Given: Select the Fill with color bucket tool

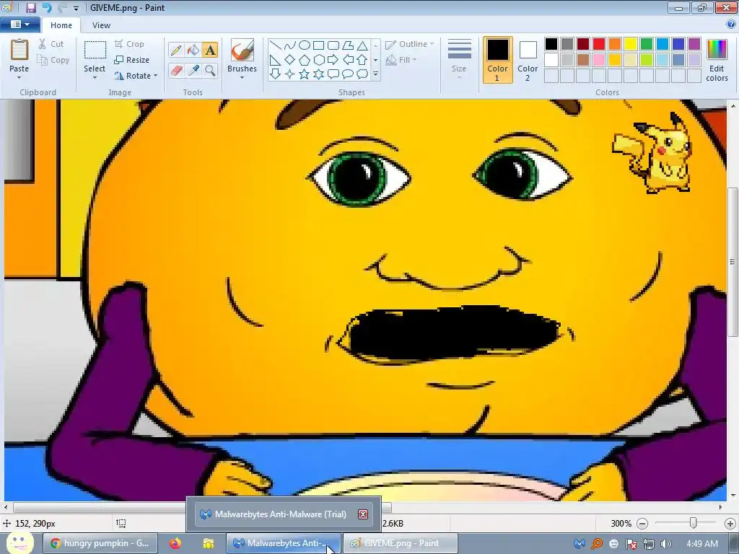Looking at the screenshot, I should (x=193, y=50).
